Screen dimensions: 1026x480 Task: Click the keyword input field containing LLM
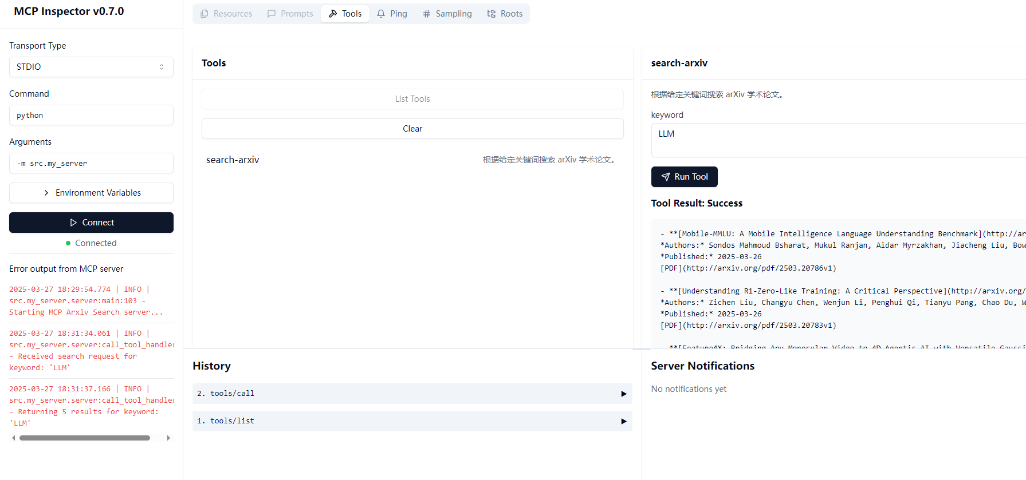pyautogui.click(x=836, y=140)
